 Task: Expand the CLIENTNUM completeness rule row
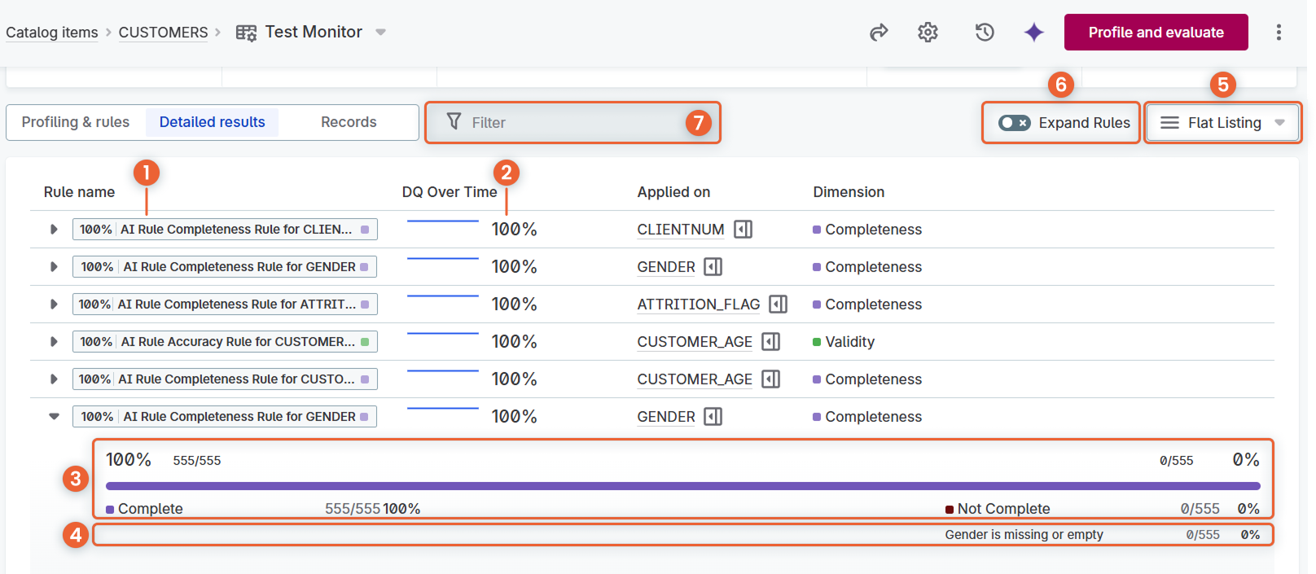tap(54, 230)
